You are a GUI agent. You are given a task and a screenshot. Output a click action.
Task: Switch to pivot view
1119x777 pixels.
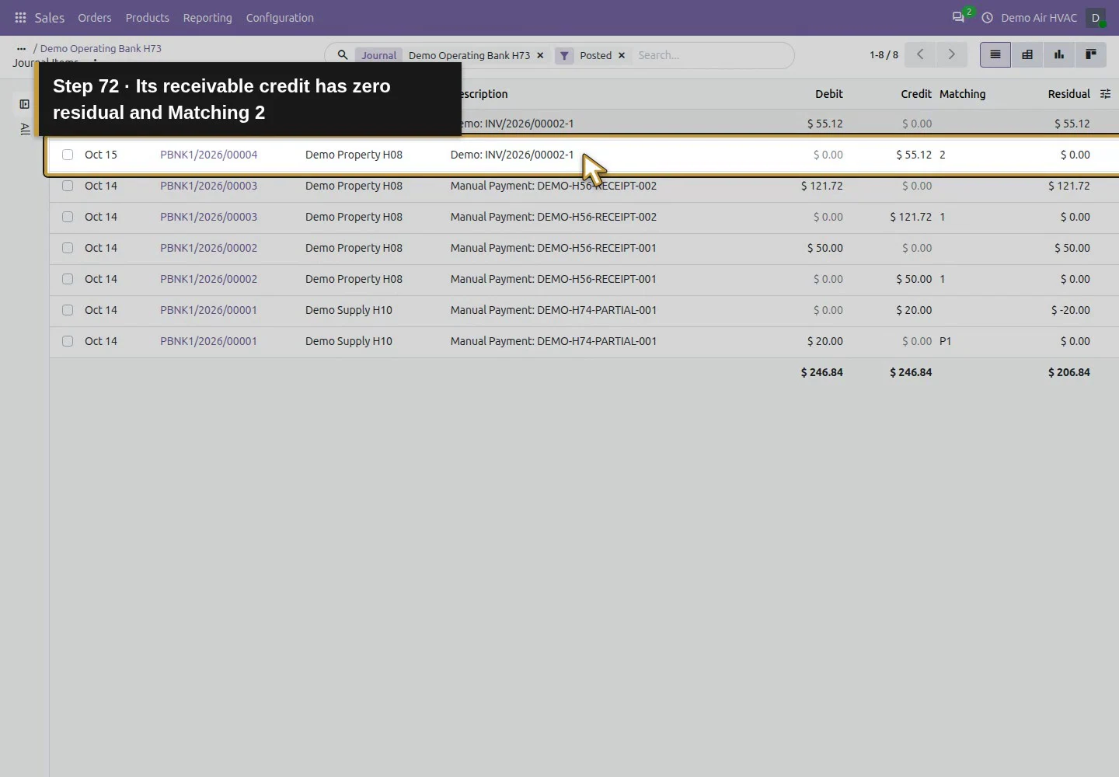point(1027,54)
